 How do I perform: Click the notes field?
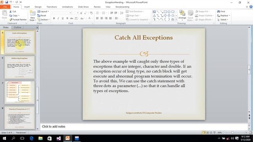(x=143, y=127)
